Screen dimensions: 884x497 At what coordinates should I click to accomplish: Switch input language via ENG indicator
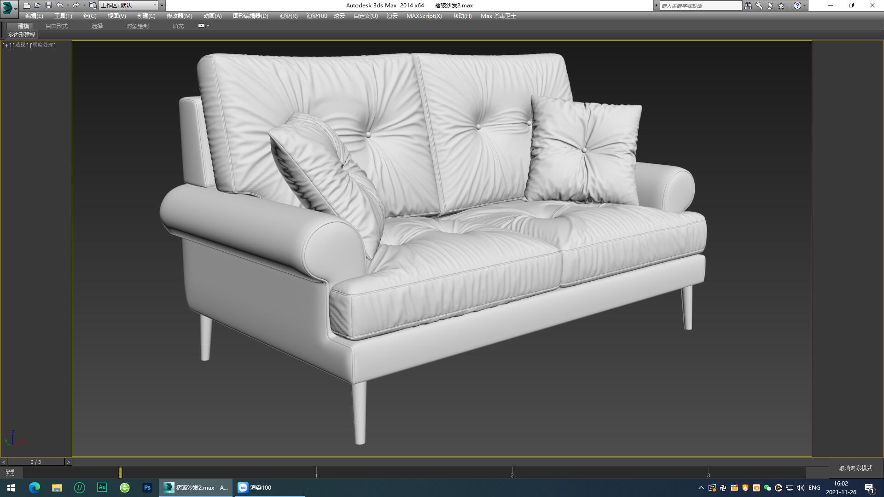pyautogui.click(x=814, y=487)
